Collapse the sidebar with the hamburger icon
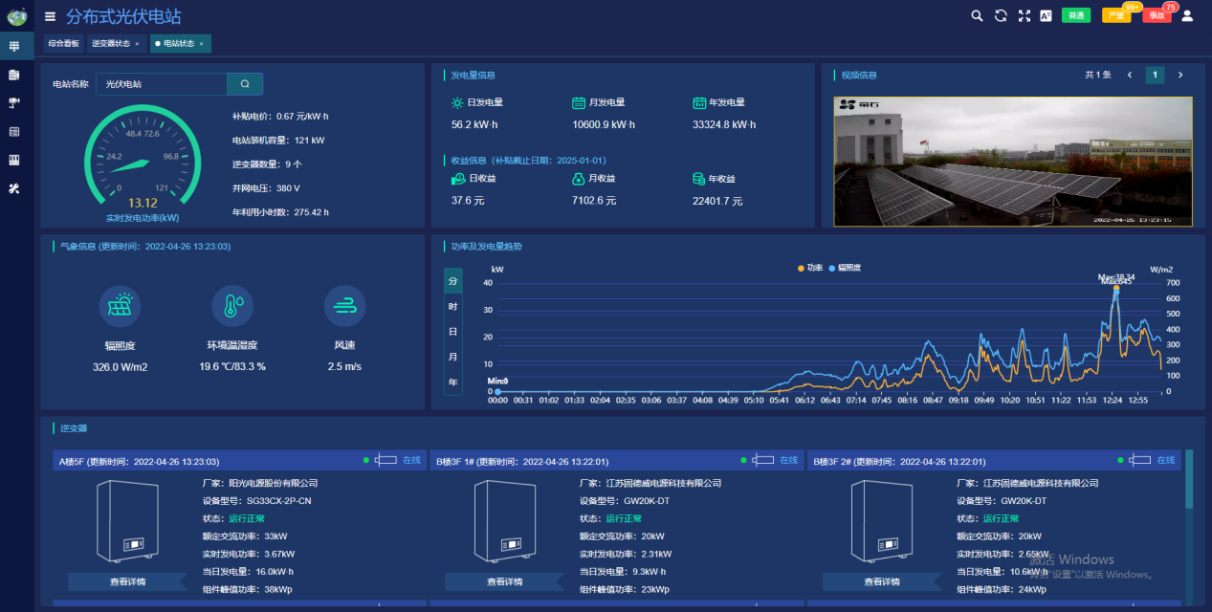 50,16
